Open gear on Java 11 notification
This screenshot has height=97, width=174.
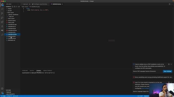169,82
